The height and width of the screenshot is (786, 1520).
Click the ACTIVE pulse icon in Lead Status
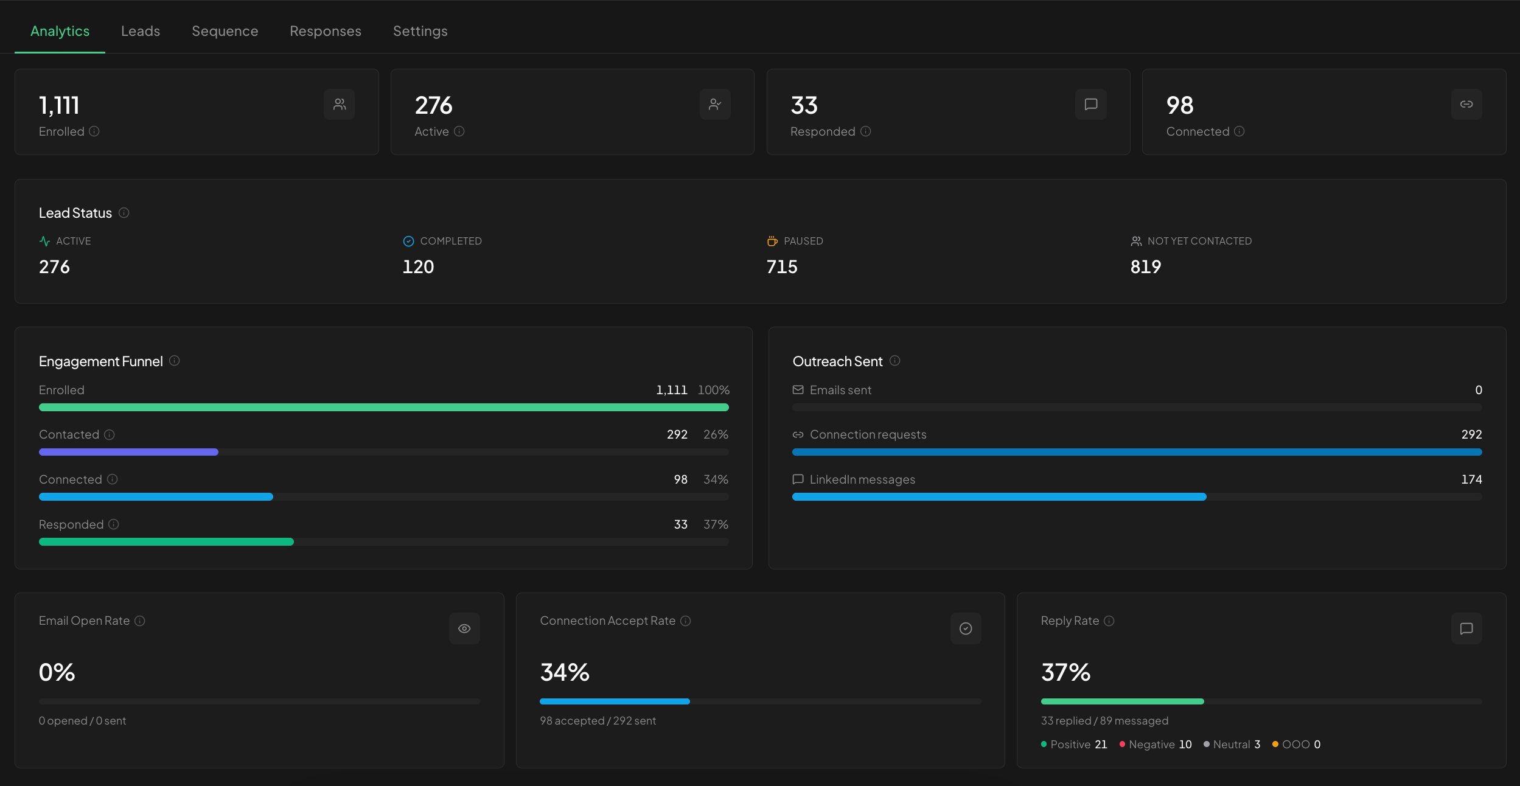tap(44, 242)
